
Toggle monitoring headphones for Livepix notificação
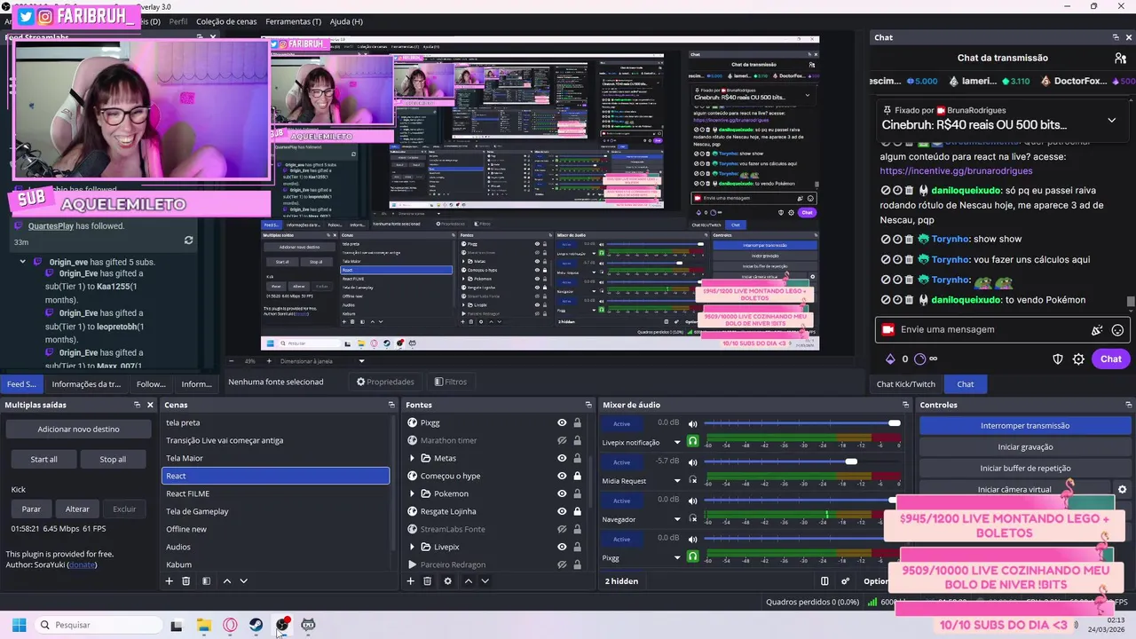[x=693, y=441]
